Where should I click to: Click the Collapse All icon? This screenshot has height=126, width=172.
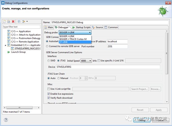[19, 21]
